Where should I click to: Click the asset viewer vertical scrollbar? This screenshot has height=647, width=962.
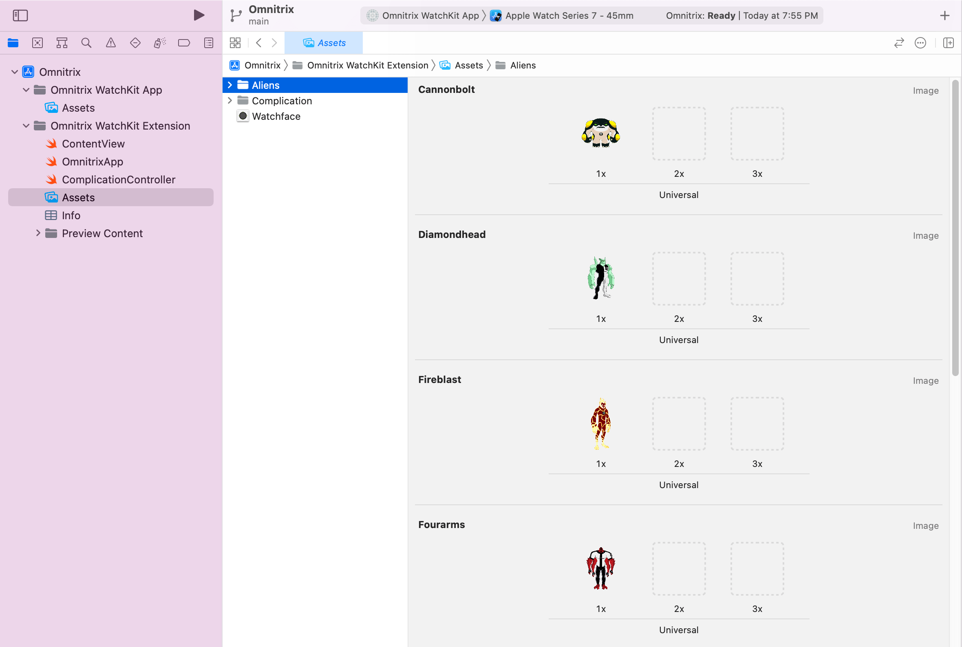point(955,228)
